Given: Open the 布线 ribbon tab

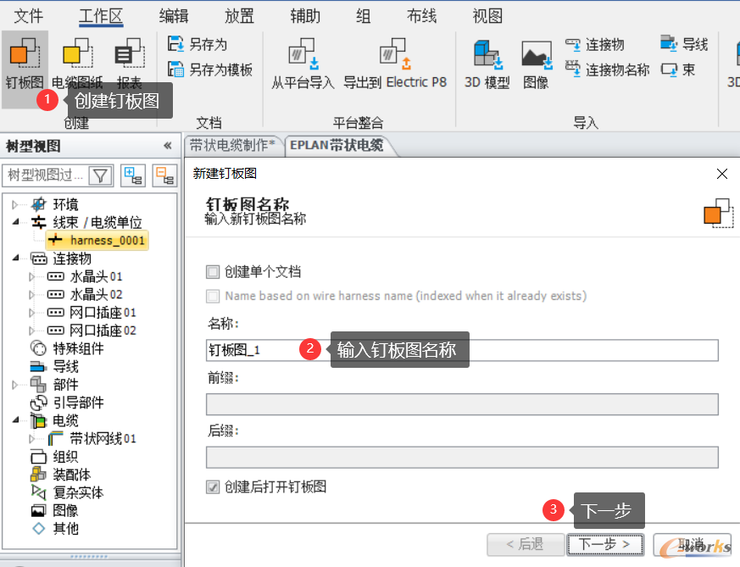Looking at the screenshot, I should tap(421, 16).
